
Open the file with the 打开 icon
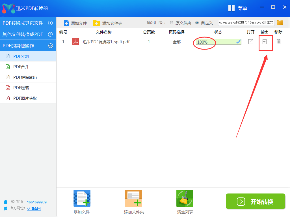click(x=250, y=42)
